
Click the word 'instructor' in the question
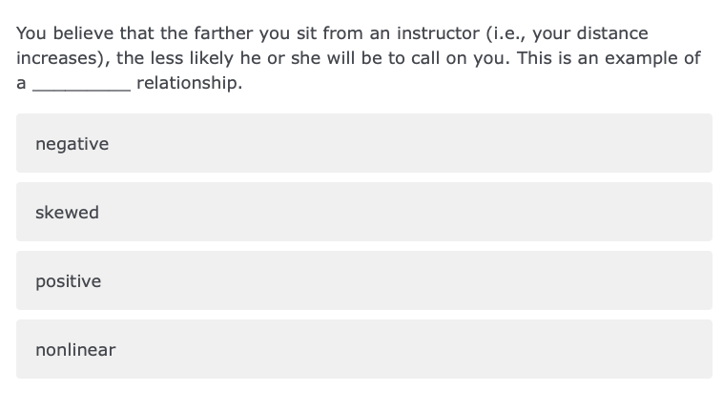(x=438, y=33)
